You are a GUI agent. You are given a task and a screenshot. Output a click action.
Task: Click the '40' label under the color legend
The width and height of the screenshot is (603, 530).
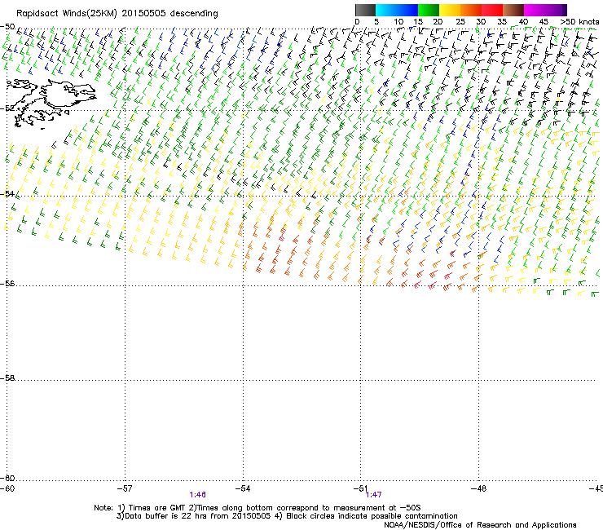point(523,22)
